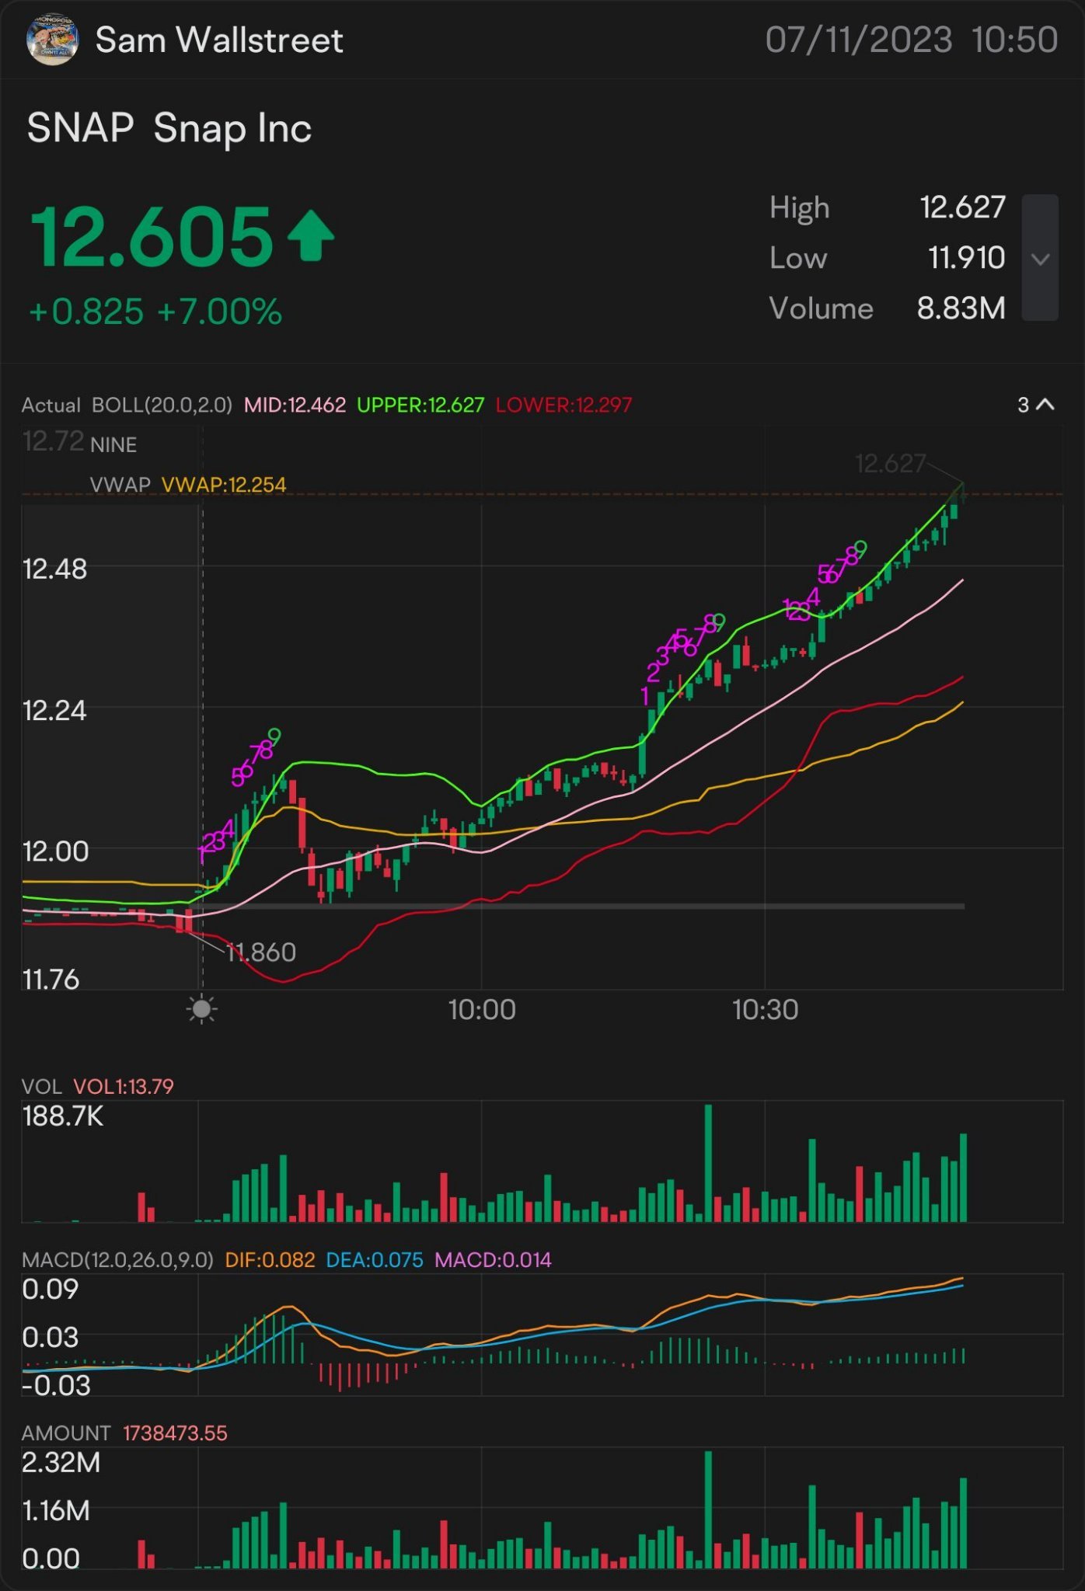Tap the LOWER:12.297 Bollinger value

coord(563,405)
